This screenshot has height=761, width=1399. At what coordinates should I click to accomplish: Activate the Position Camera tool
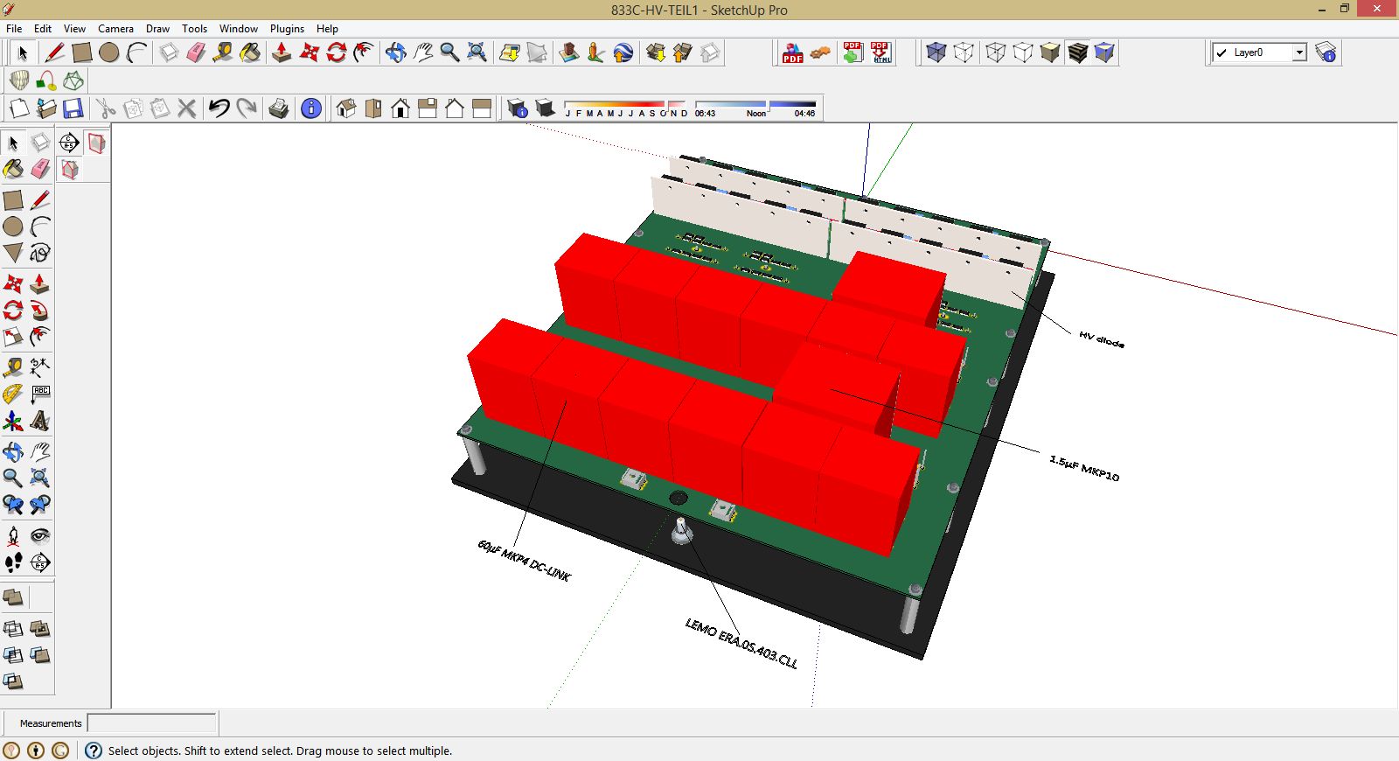13,535
